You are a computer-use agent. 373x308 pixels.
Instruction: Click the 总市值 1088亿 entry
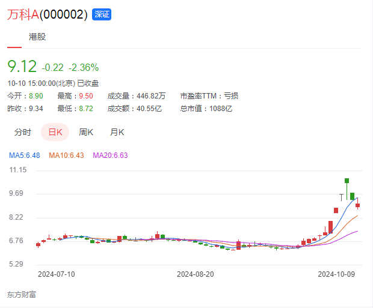click(x=206, y=109)
